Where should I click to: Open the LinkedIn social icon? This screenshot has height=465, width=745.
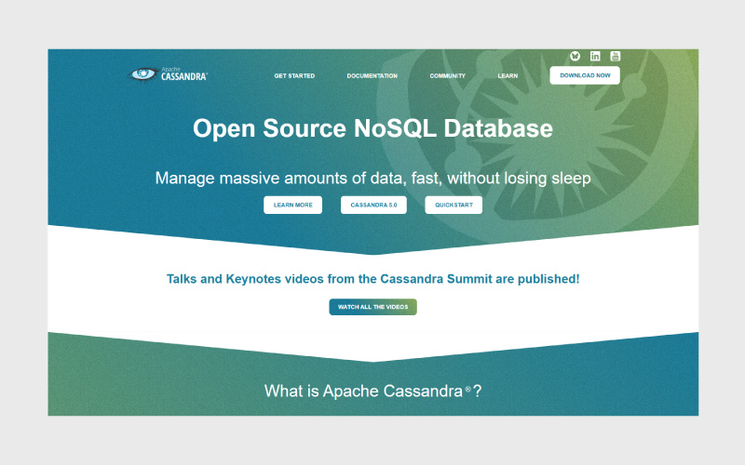point(595,56)
